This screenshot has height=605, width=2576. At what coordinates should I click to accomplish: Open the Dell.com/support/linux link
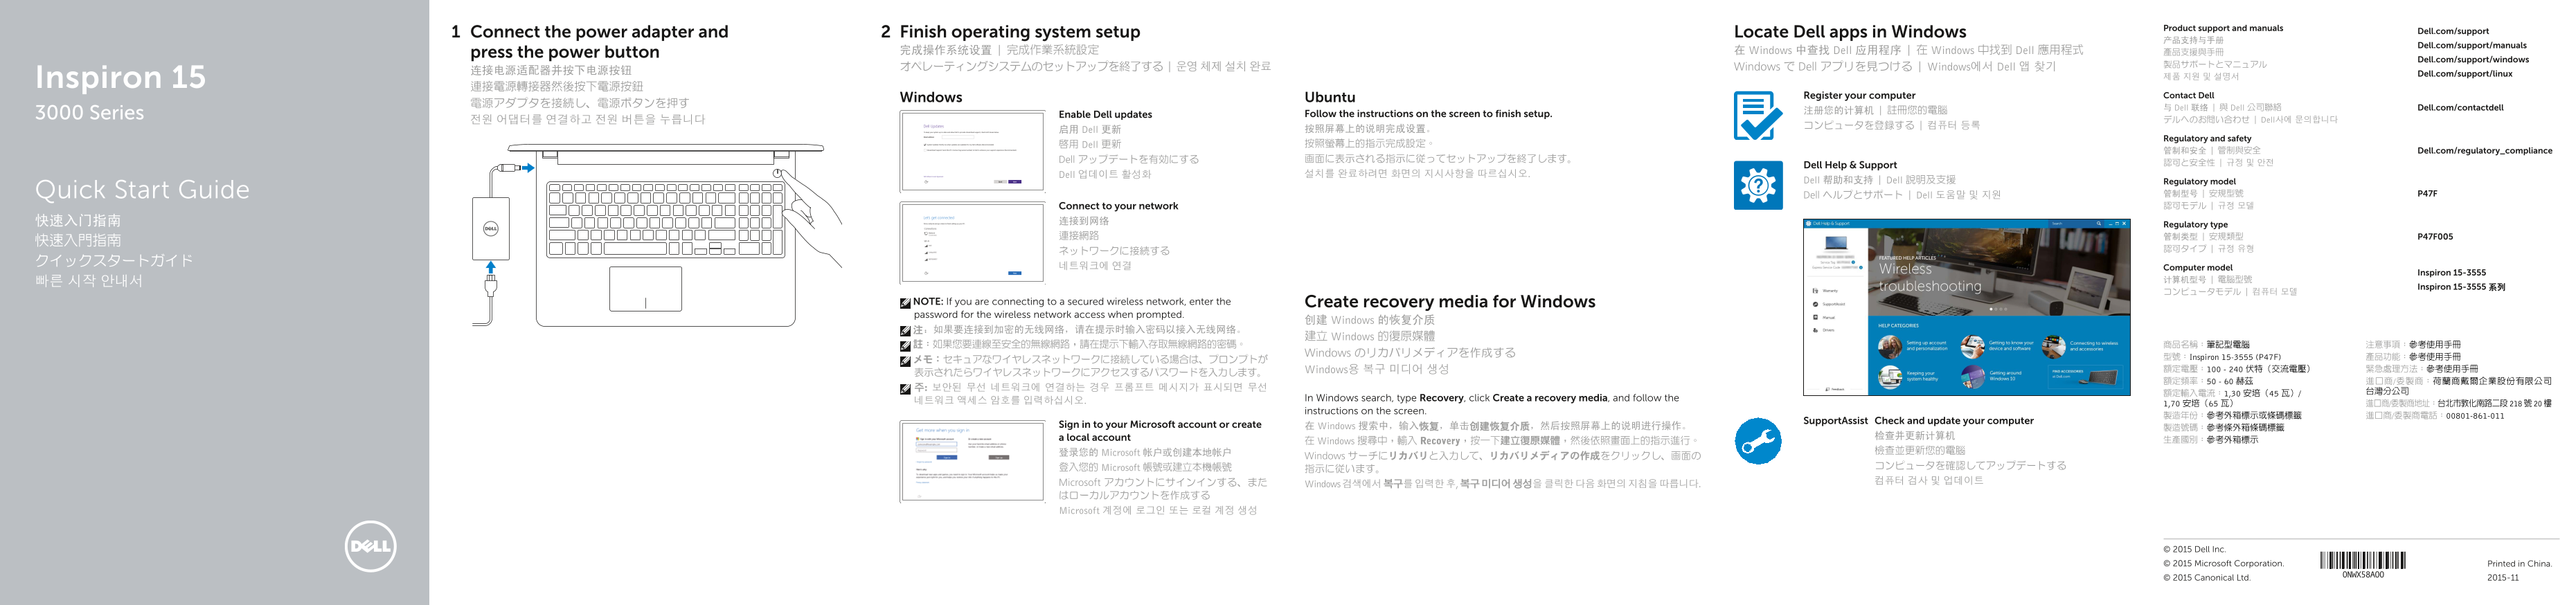pos(2465,73)
